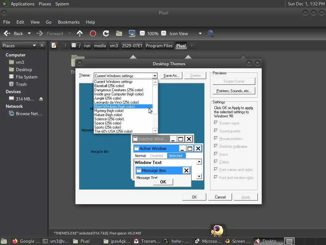Click the Search magnifier icon
The height and width of the screenshot is (245, 326).
pos(211,33)
